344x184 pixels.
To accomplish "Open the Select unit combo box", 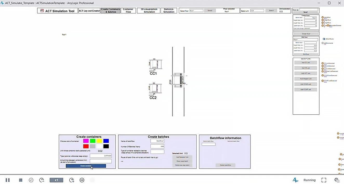I will pos(257,11).
